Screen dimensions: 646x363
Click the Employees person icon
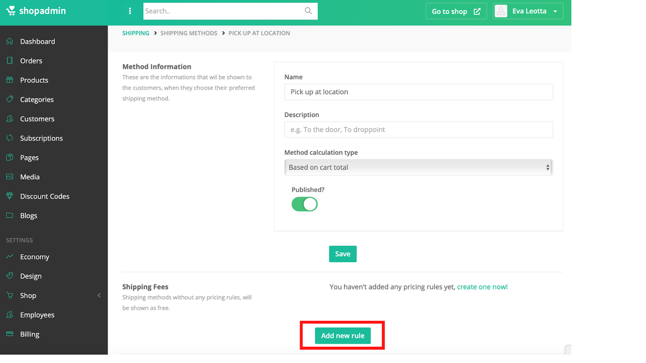click(x=10, y=315)
